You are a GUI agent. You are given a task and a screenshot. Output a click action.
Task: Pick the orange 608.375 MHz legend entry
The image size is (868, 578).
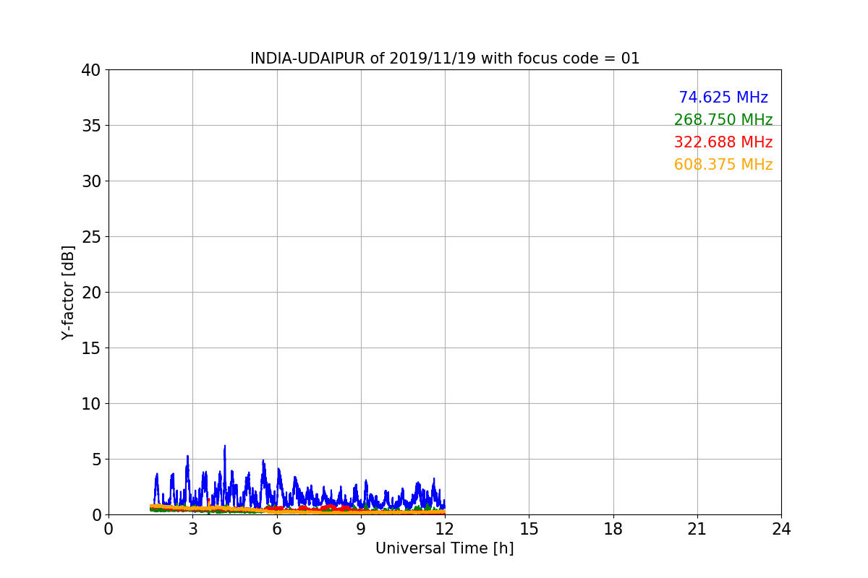723,165
